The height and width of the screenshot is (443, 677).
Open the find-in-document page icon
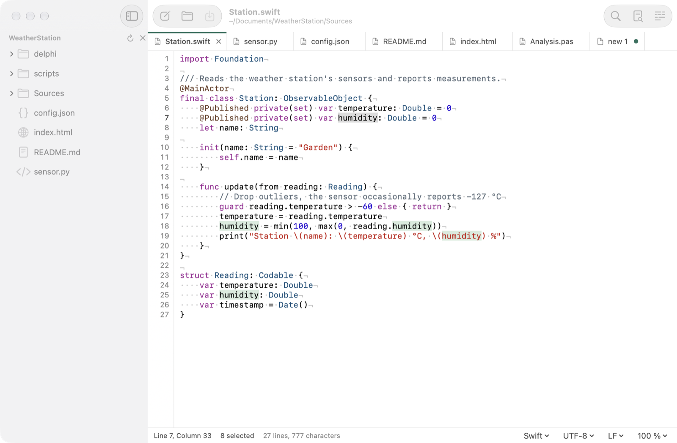pos(638,16)
